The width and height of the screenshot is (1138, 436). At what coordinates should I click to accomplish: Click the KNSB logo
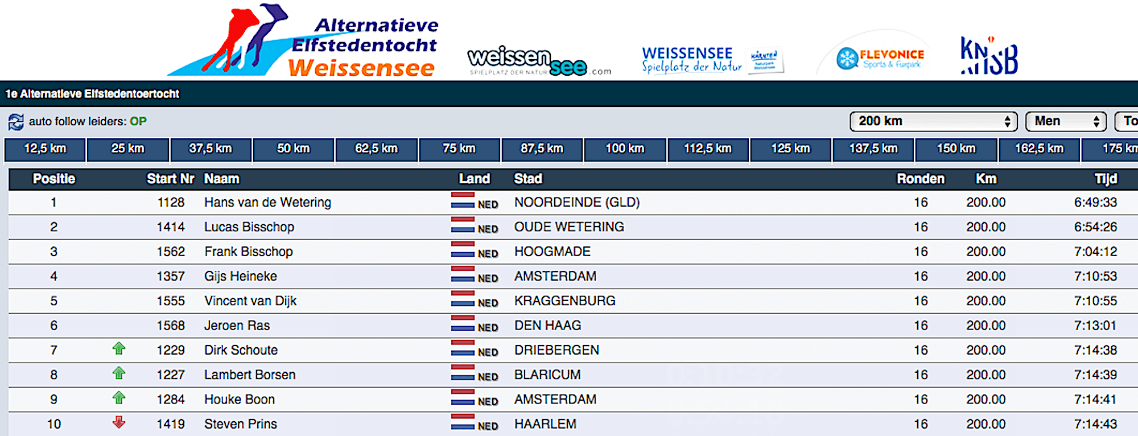coord(989,56)
